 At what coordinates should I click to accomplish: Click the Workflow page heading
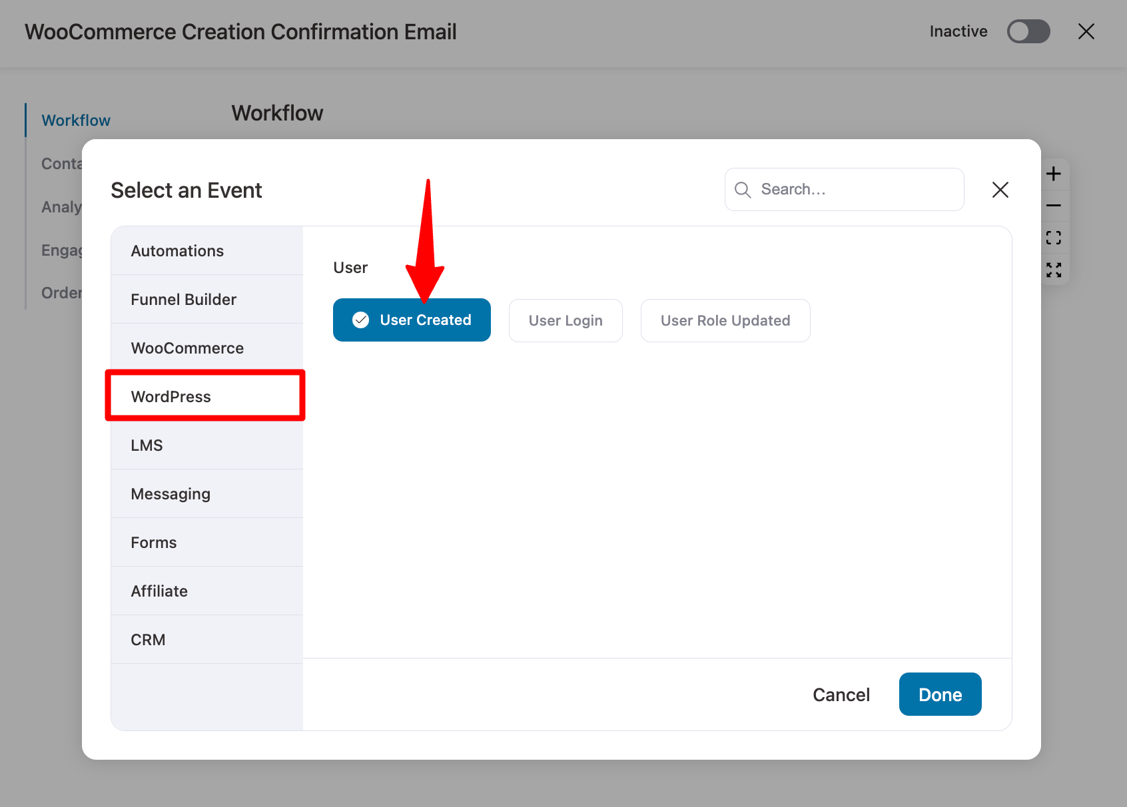[277, 113]
